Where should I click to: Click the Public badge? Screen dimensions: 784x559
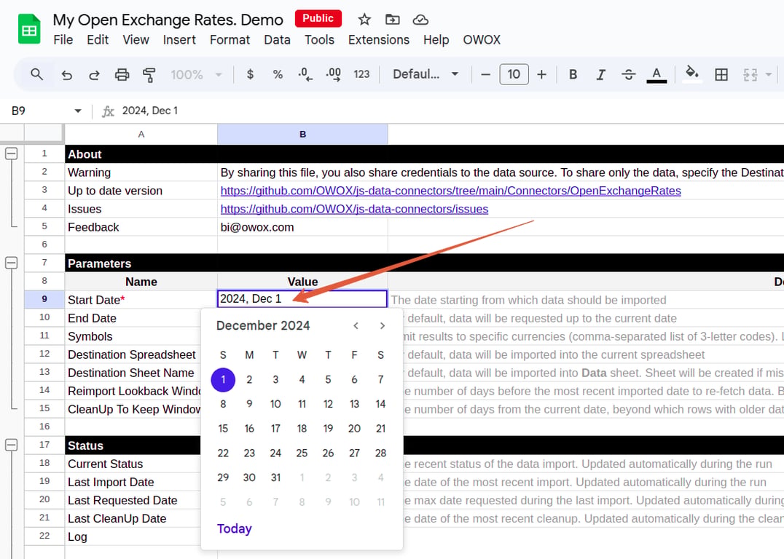tap(318, 18)
